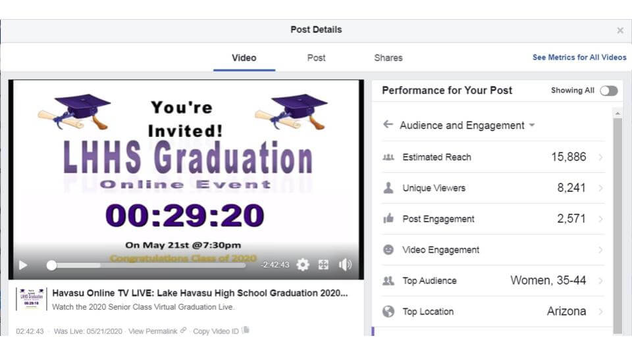Click the Was Live: 05/21/2020 text
Viewport: 632px width, 355px height.
tap(88, 331)
